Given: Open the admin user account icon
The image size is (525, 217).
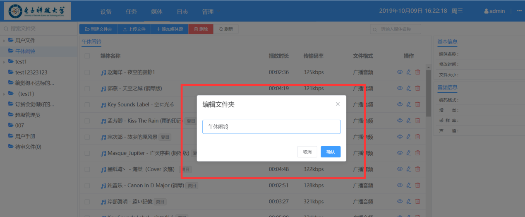Looking at the screenshot, I should 487,11.
